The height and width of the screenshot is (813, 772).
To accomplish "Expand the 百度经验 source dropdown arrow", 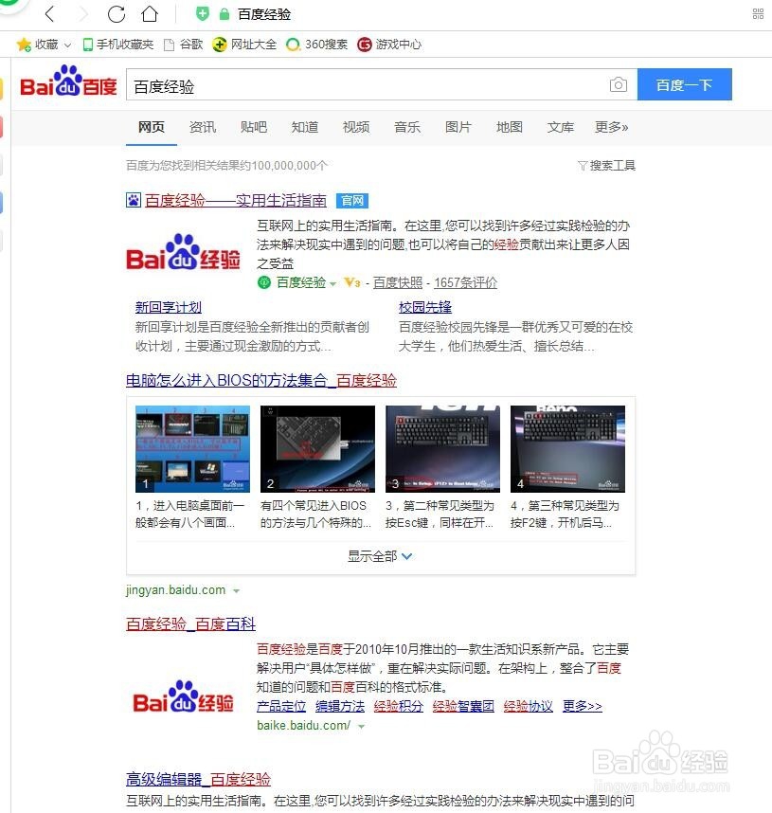I will tap(332, 283).
